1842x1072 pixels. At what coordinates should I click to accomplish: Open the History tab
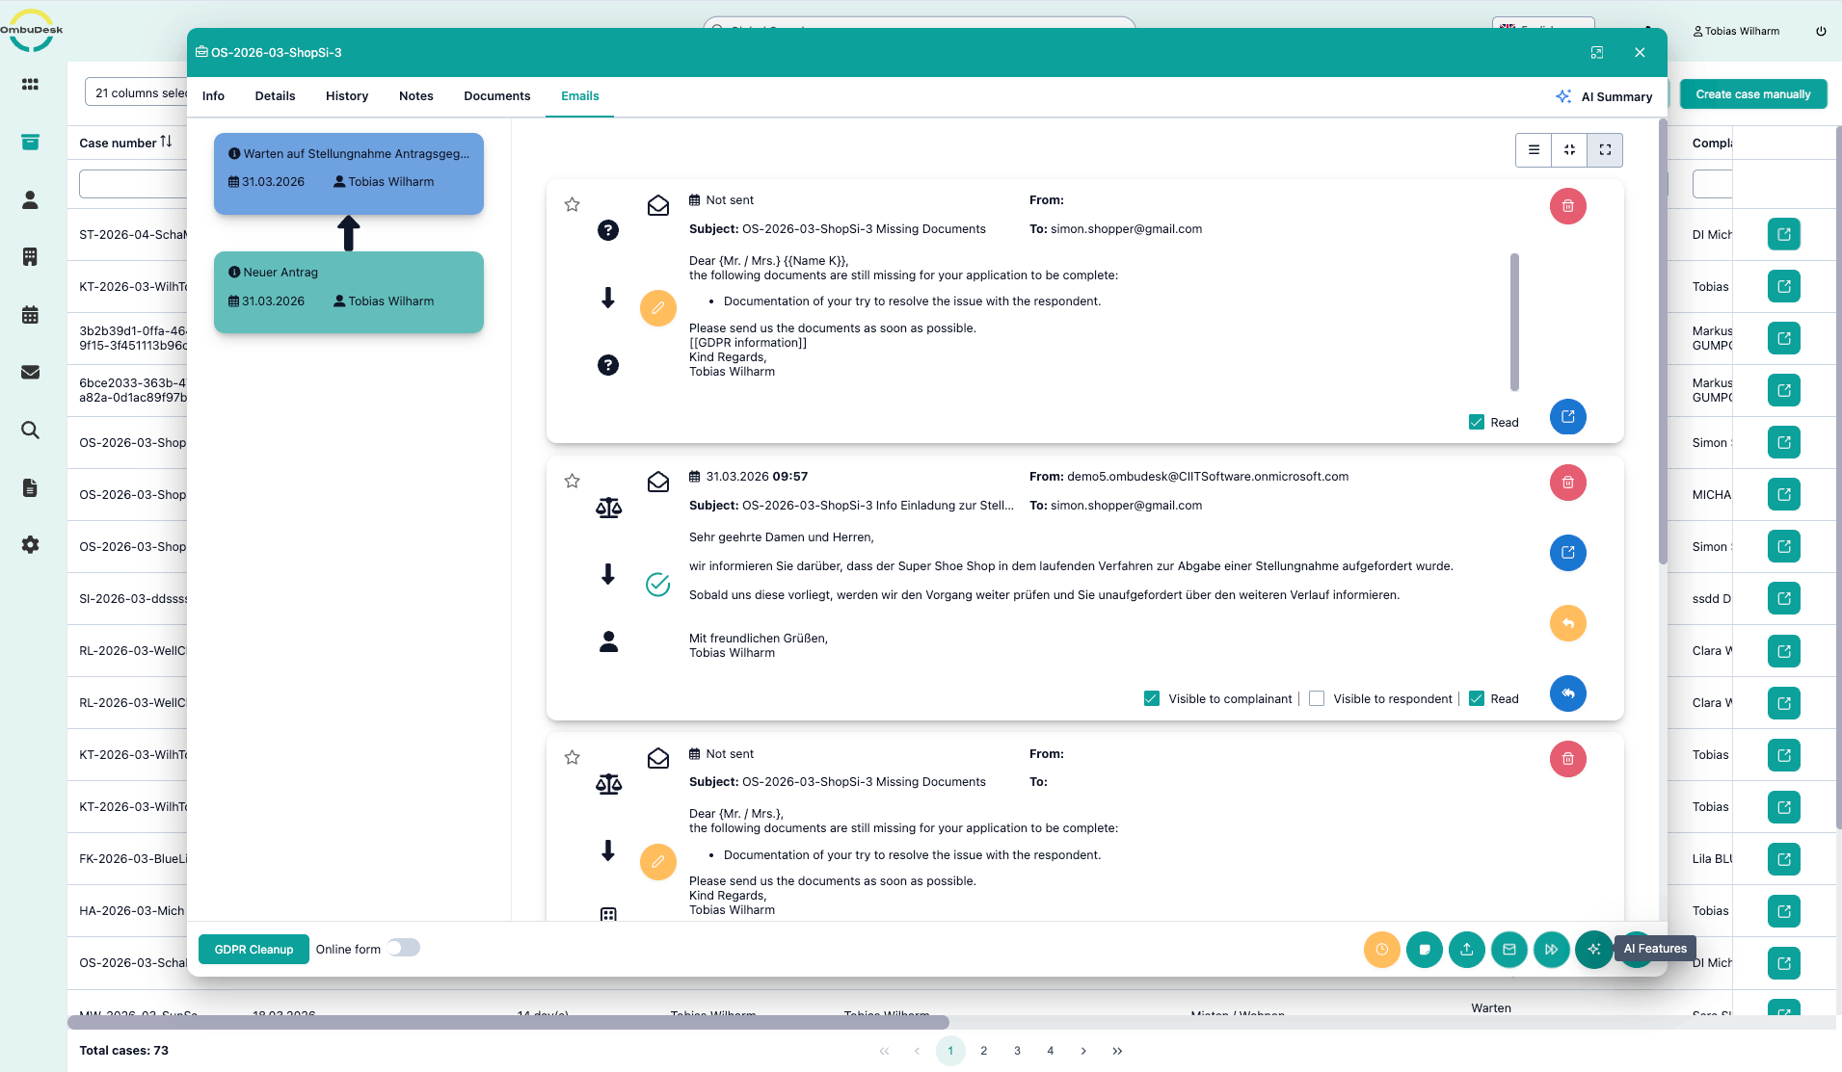pyautogui.click(x=347, y=95)
